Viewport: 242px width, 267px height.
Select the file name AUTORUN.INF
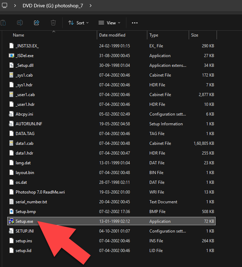point(29,124)
